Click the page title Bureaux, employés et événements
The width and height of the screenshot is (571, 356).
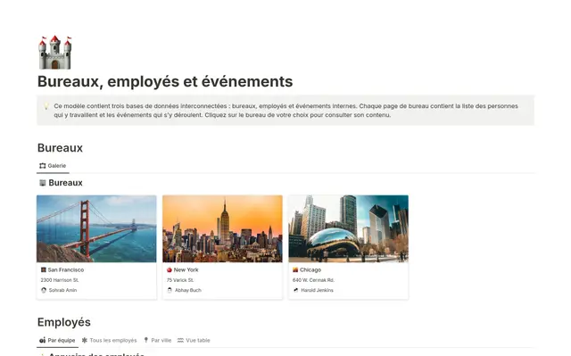click(165, 81)
